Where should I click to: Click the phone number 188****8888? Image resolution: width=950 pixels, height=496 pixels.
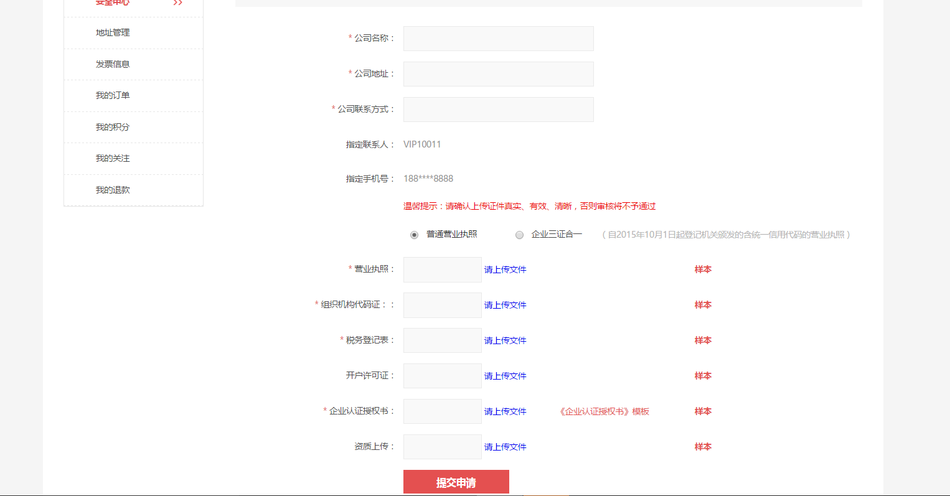[x=428, y=179]
